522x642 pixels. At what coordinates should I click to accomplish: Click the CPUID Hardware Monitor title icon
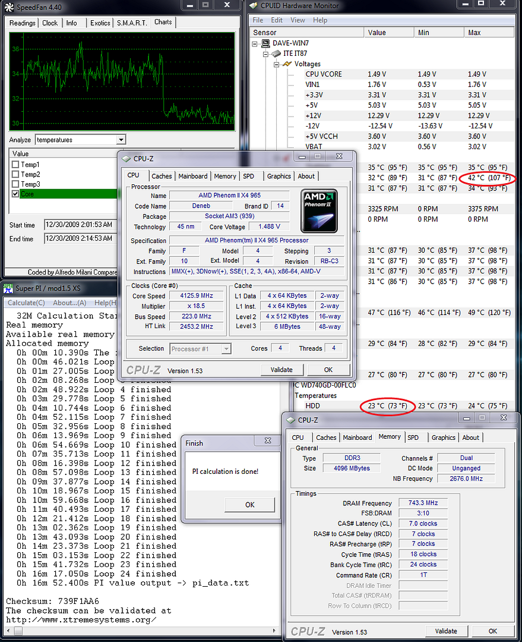(x=253, y=6)
